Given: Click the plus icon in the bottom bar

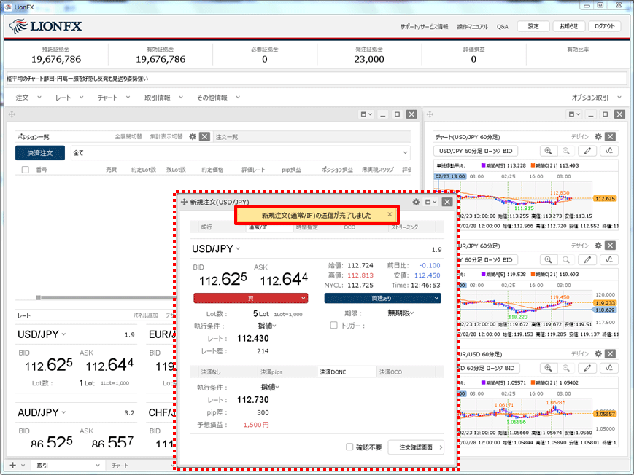Looking at the screenshot, I should (13, 466).
